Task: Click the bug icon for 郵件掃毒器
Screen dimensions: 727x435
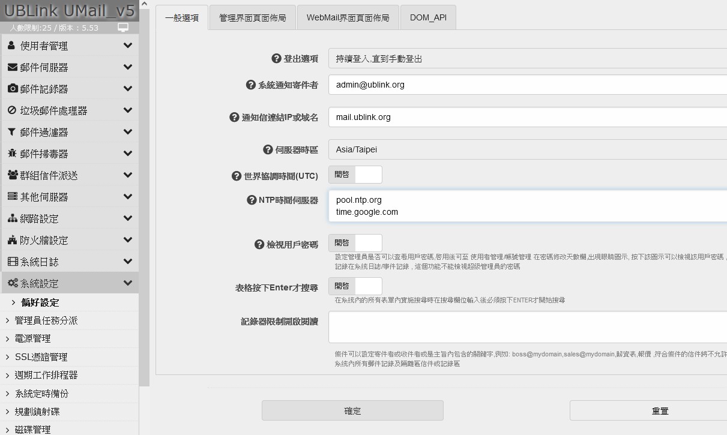Action: (12, 154)
